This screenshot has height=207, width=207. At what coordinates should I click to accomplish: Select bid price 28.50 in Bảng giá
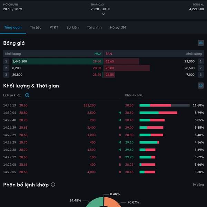tap(97, 68)
